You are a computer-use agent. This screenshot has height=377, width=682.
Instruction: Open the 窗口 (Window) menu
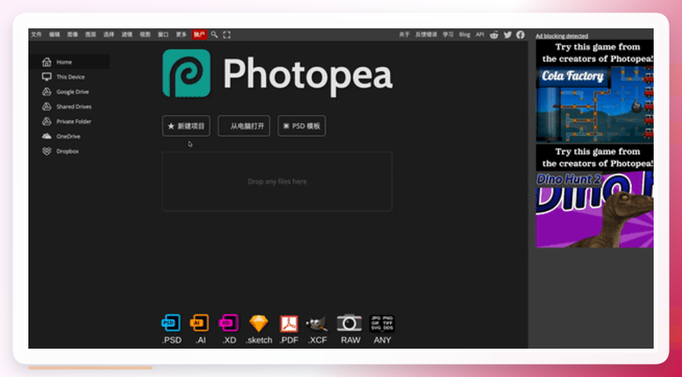tap(163, 35)
